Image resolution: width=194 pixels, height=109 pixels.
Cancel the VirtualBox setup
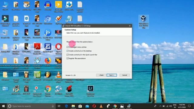tap(125, 75)
